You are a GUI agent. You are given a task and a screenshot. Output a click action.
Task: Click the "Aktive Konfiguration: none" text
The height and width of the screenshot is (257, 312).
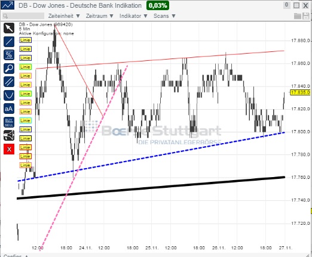click(x=47, y=33)
